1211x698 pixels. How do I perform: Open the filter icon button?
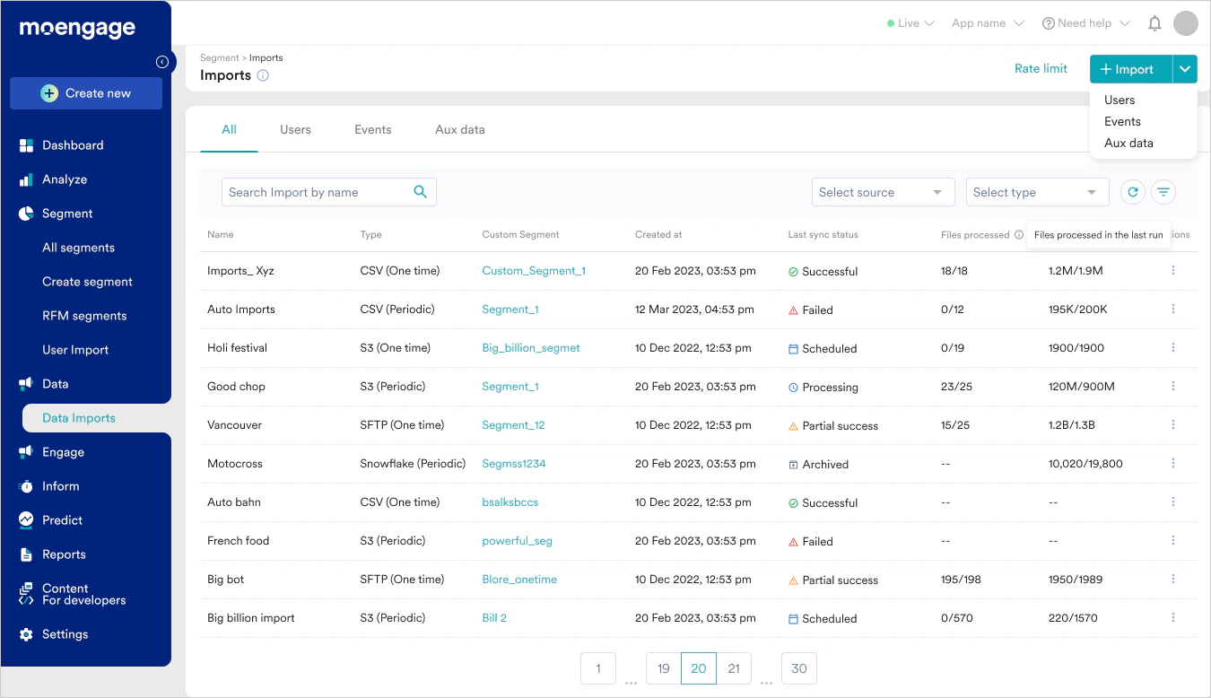tap(1163, 192)
